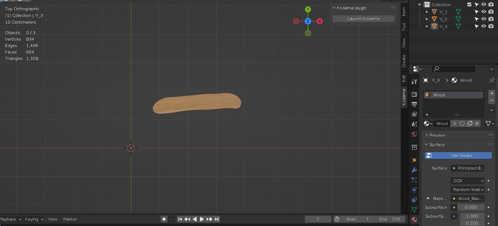Viewport: 498px width, 226px height.
Task: Add a material slot with plus button
Action: tap(492, 93)
